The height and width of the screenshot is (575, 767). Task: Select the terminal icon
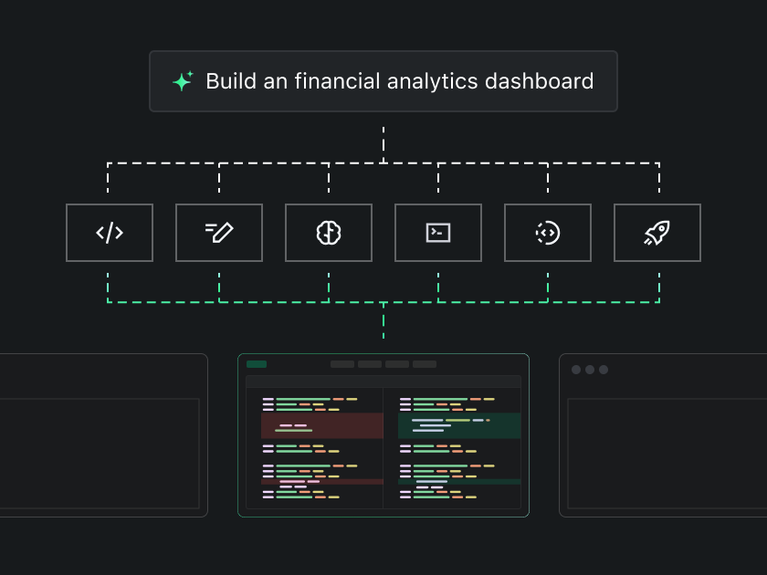438,233
